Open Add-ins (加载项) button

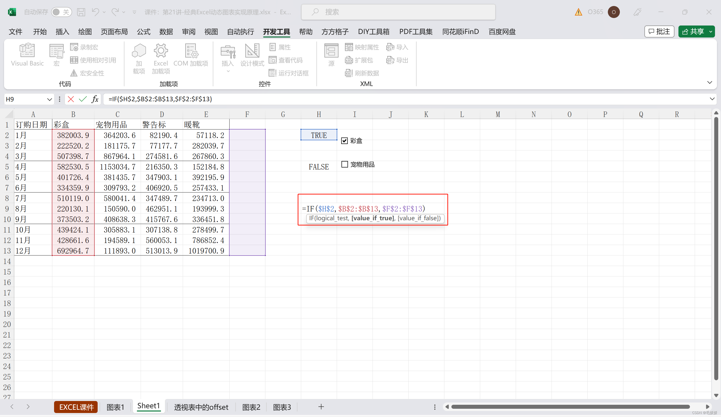(139, 58)
